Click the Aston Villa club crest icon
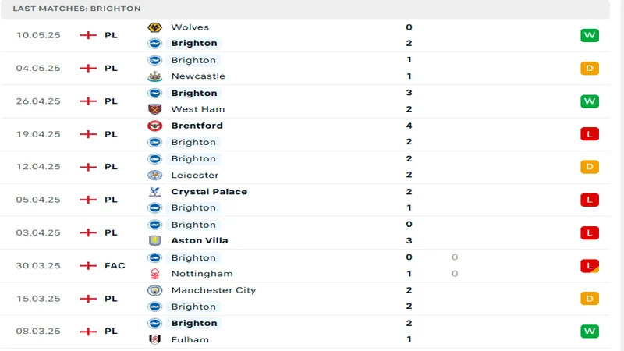This screenshot has height=351, width=624. (154, 241)
